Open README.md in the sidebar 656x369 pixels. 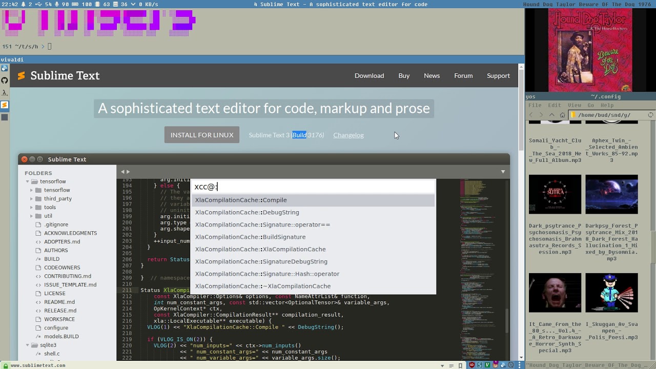59,302
